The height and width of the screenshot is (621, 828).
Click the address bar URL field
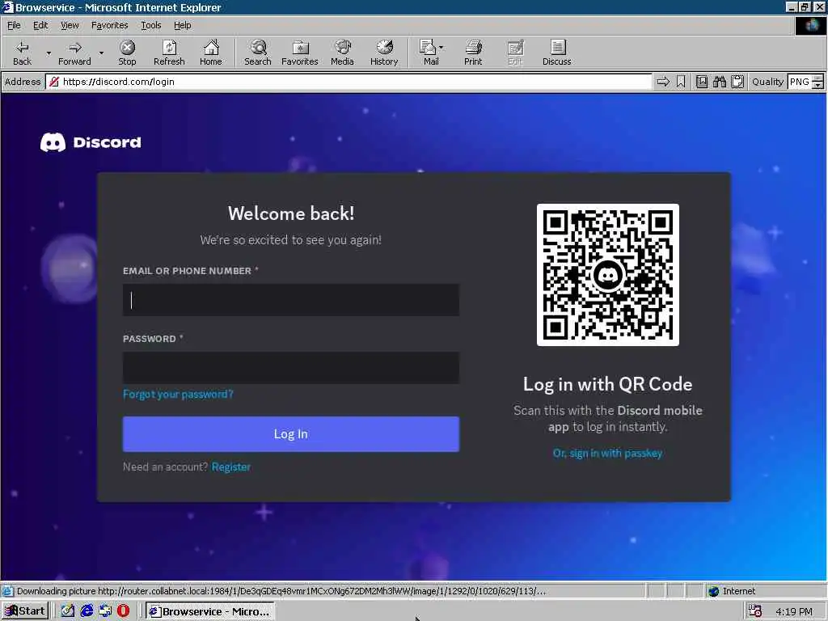click(349, 82)
